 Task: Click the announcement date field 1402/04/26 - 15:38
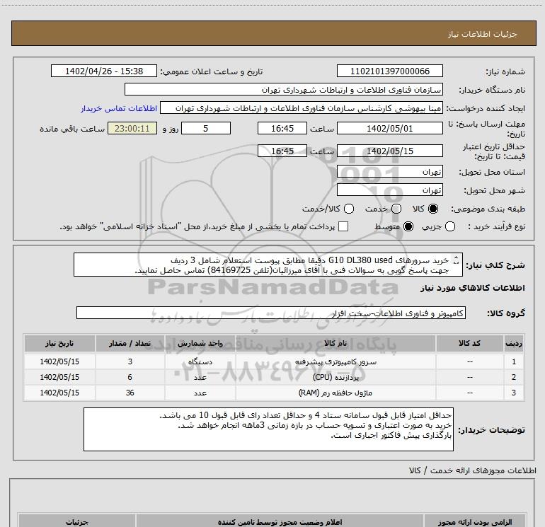coord(104,71)
